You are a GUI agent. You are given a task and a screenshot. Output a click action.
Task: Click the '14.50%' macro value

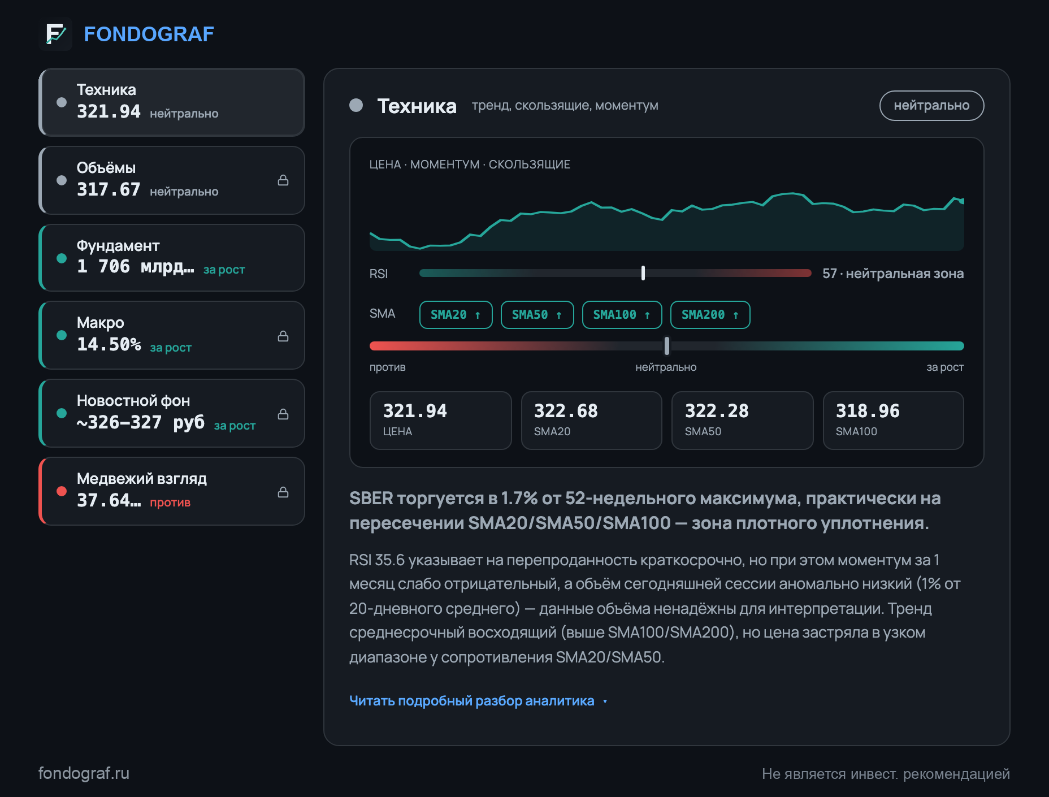109,344
